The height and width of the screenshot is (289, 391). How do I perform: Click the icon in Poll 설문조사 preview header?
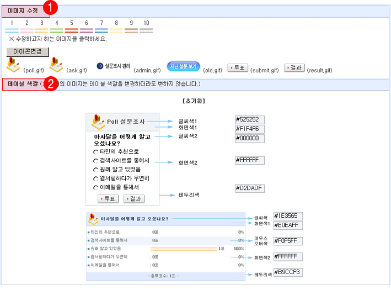98,121
